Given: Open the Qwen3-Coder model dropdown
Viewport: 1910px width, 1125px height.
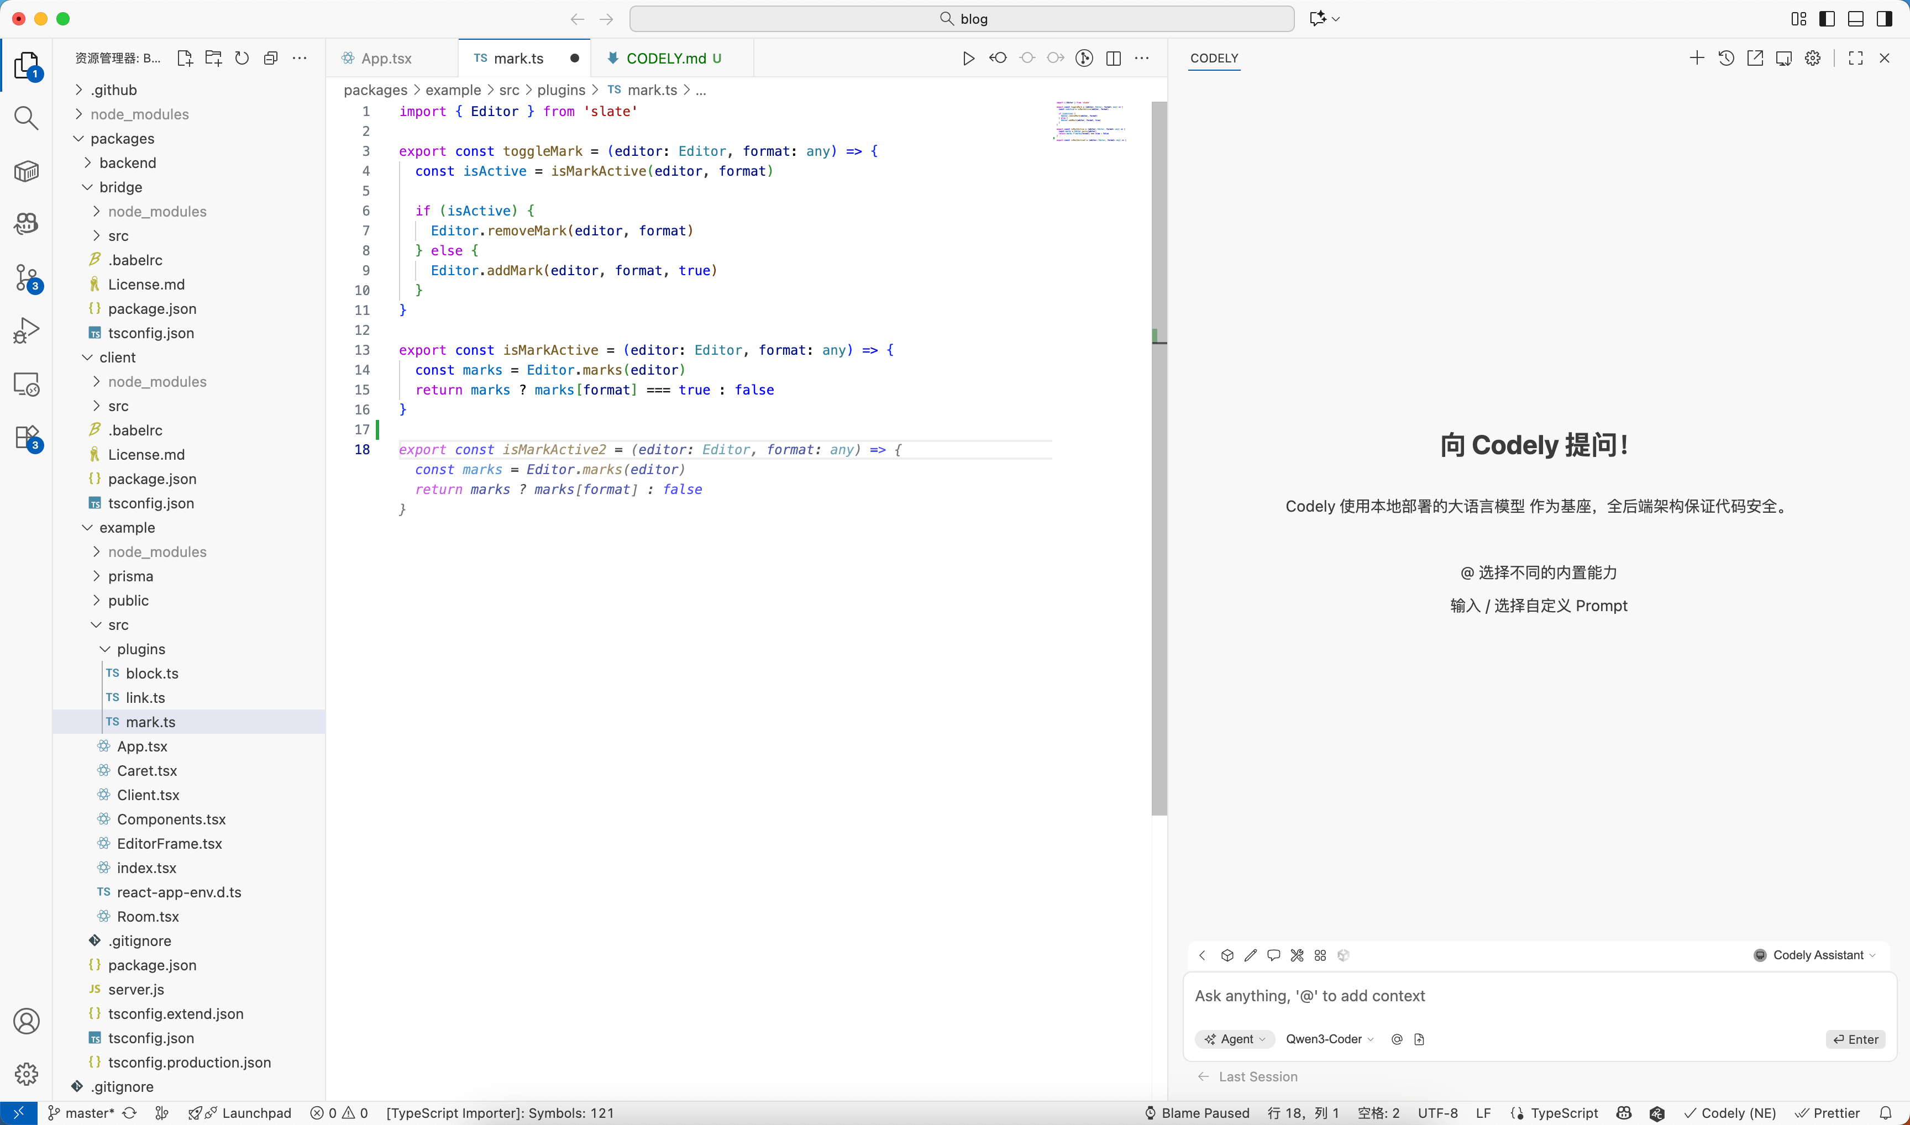Looking at the screenshot, I should point(1329,1039).
